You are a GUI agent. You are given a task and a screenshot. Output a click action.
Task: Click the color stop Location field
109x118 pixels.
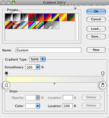point(68,106)
